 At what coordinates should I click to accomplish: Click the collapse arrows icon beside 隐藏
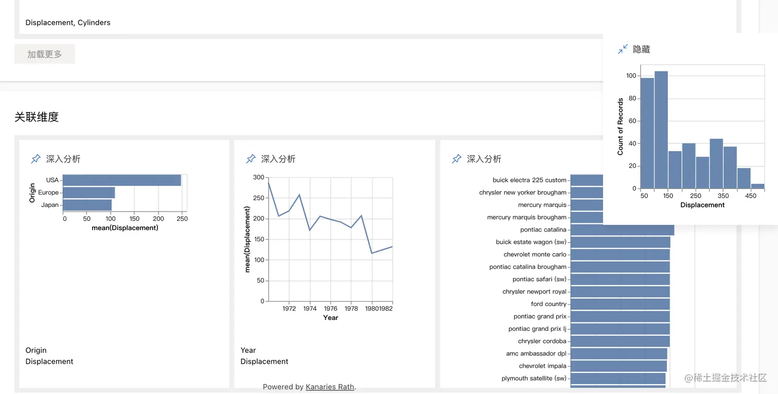pos(622,49)
